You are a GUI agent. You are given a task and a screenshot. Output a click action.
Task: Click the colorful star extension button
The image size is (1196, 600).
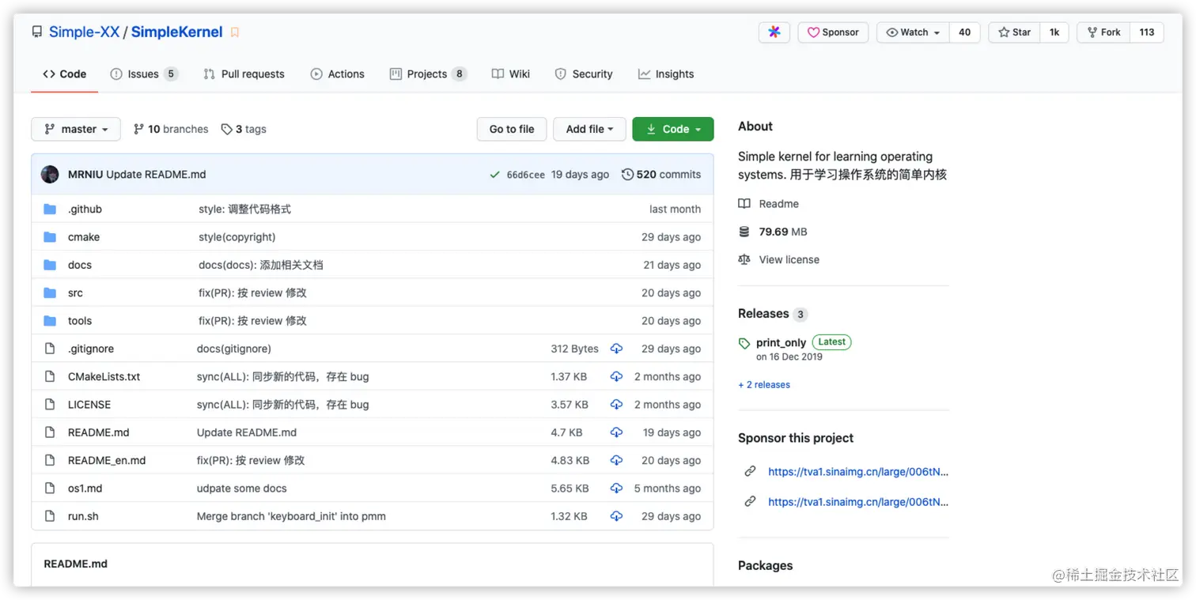point(774,32)
